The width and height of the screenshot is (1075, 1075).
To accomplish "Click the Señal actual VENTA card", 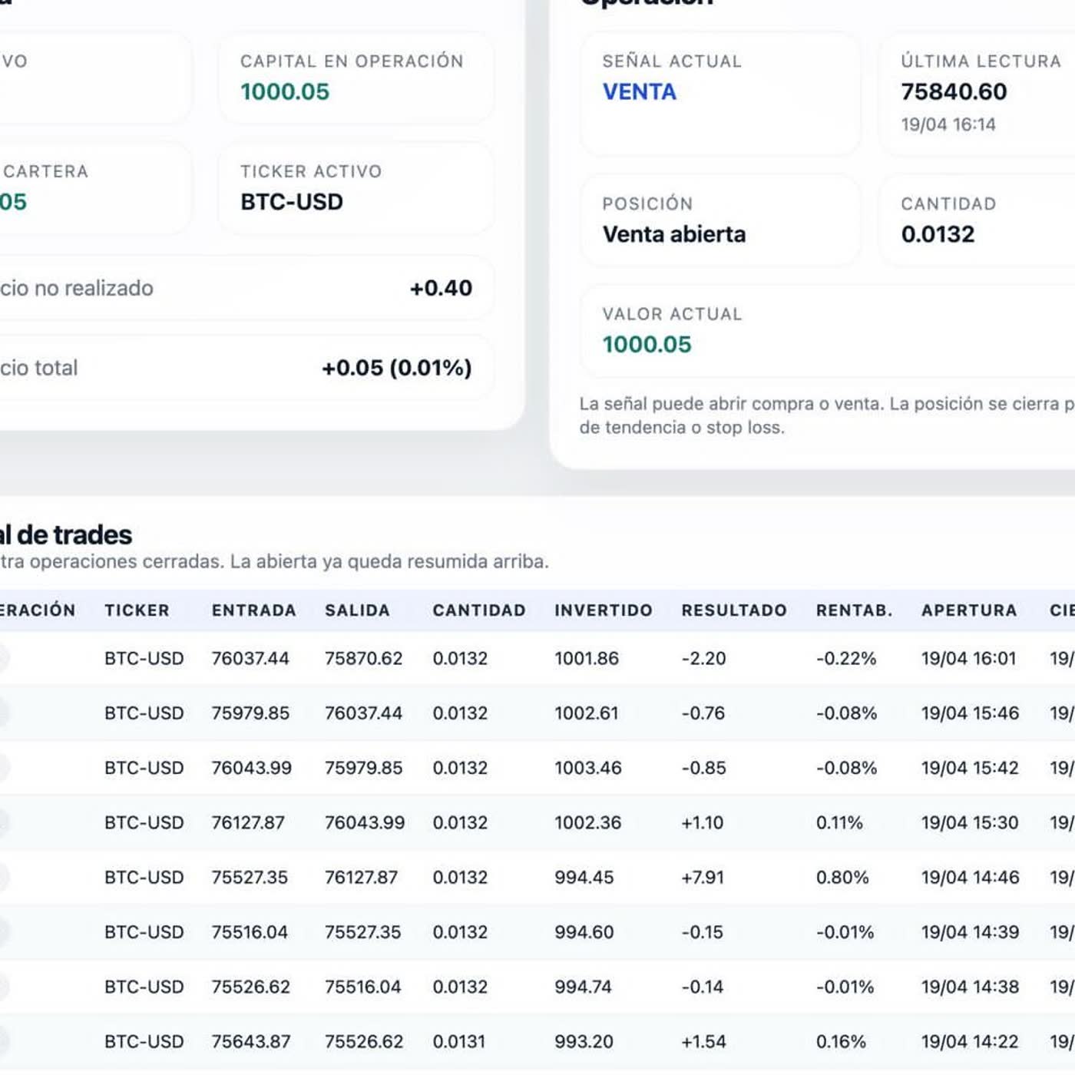I will (x=720, y=94).
